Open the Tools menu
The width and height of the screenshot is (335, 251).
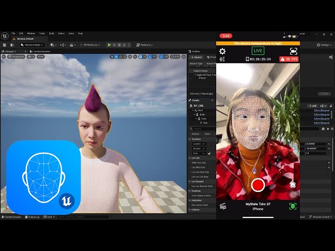pos(42,33)
